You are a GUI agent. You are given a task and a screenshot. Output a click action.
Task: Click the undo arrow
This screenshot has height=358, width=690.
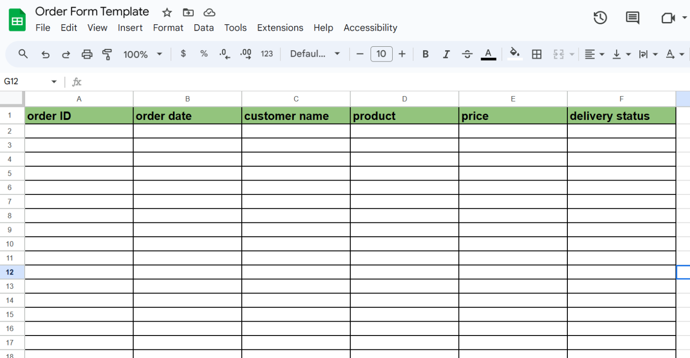point(45,54)
